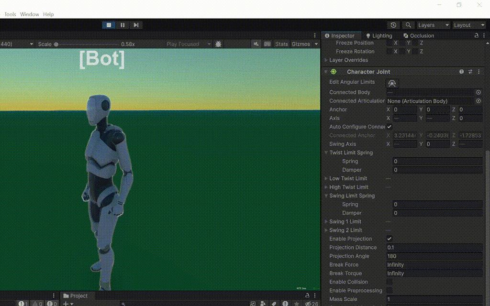Open the Tools menu

(9, 14)
